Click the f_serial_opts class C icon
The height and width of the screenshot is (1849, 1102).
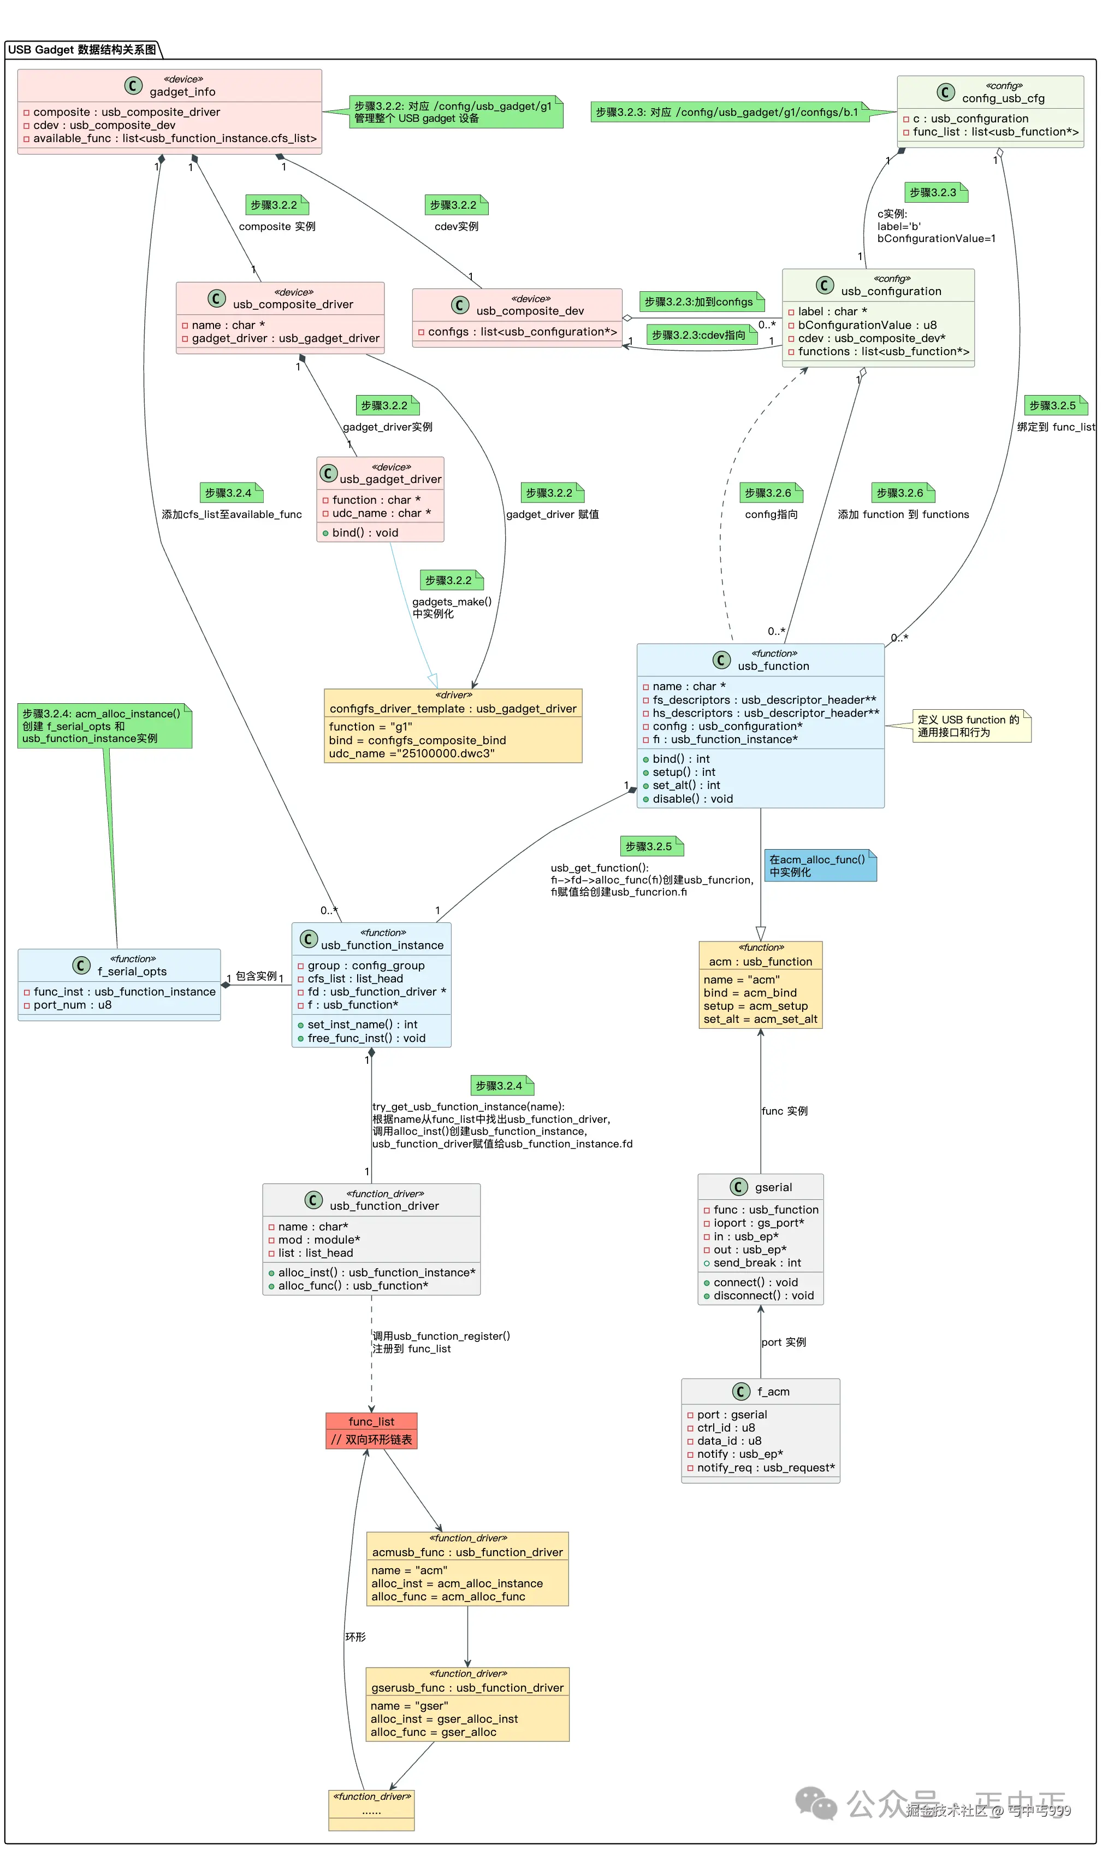coord(81,965)
